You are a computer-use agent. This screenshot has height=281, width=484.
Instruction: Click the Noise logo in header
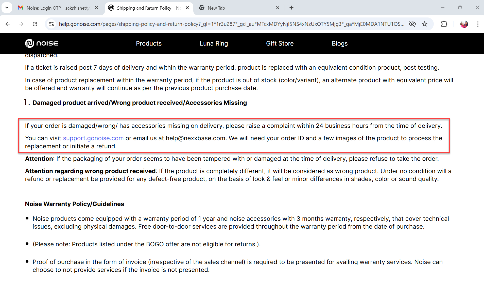pyautogui.click(x=42, y=44)
